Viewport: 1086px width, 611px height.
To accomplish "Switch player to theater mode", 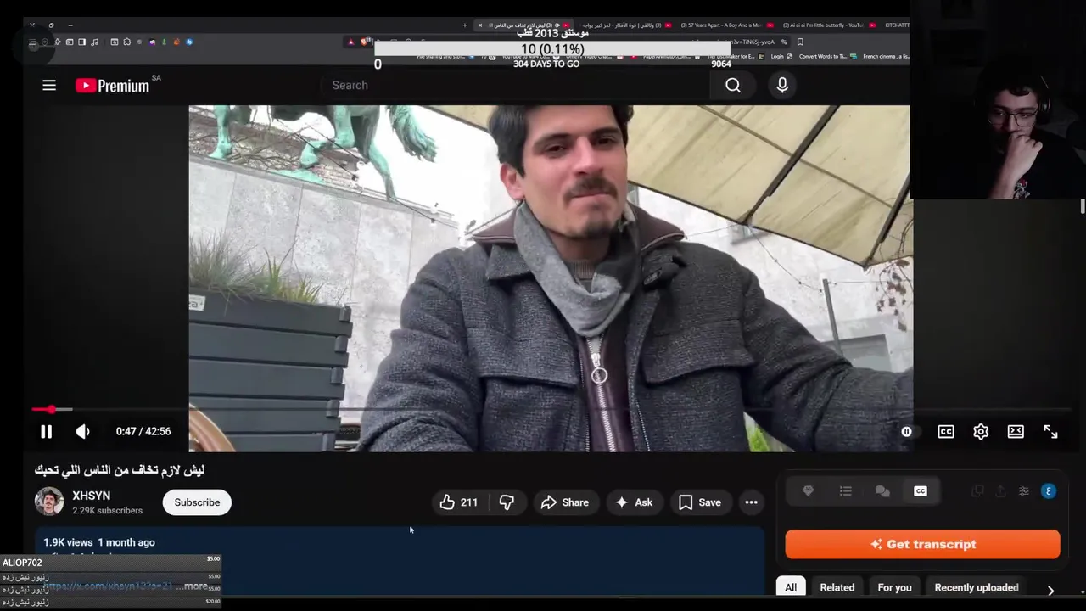I will click(x=1016, y=431).
